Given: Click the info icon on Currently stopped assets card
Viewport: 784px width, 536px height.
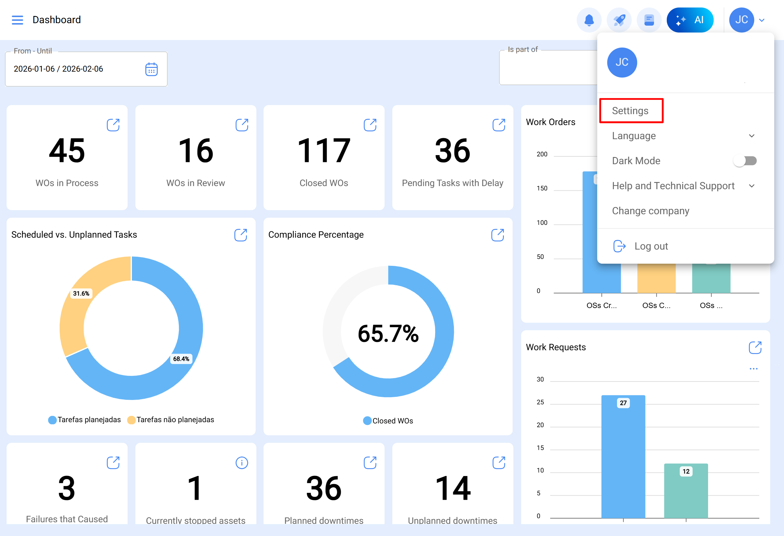Looking at the screenshot, I should pos(242,463).
